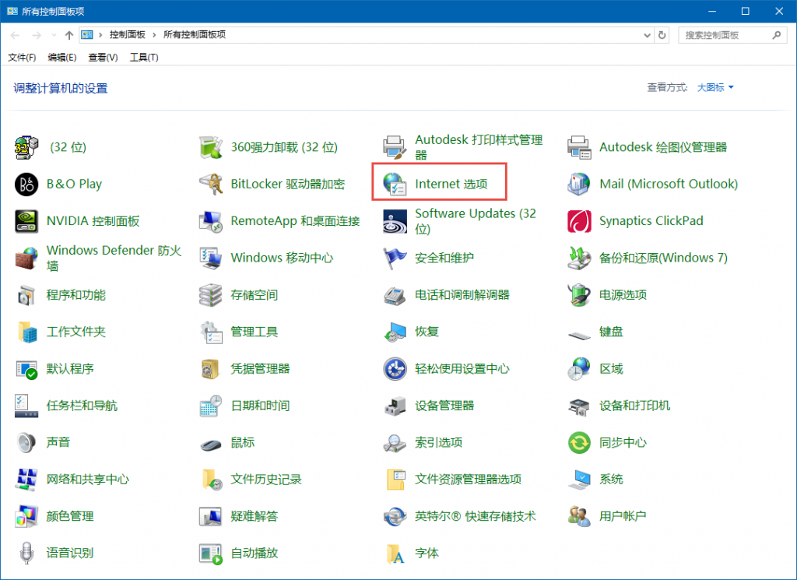This screenshot has width=797, height=580.
Task: Click the BitLocker 驱动器加密 icon
Action: tap(211, 185)
